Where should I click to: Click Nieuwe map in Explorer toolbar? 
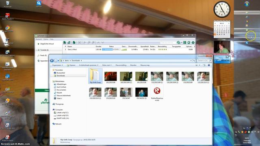tap(145, 65)
